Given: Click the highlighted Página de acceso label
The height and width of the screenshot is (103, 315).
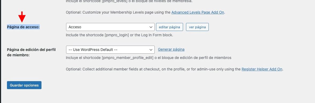Looking at the screenshot, I should click(x=23, y=27).
